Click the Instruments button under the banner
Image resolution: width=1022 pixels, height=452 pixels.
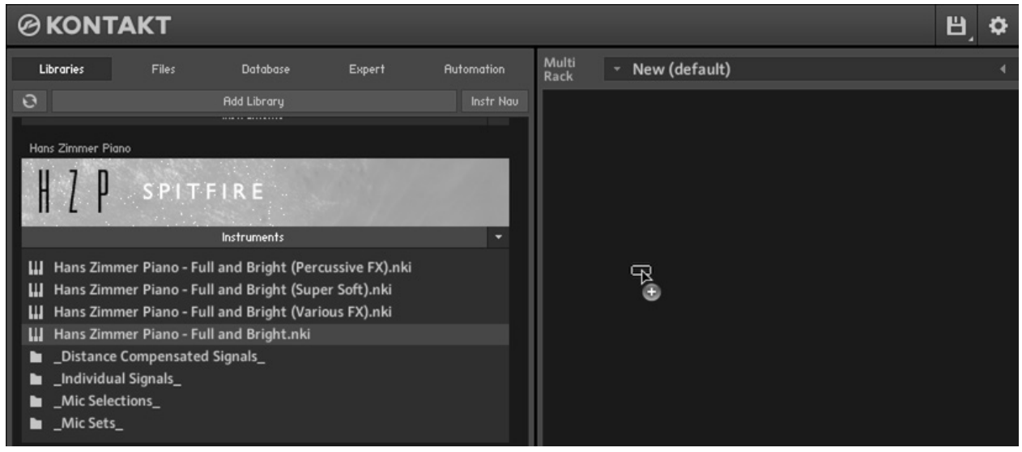[x=253, y=237]
